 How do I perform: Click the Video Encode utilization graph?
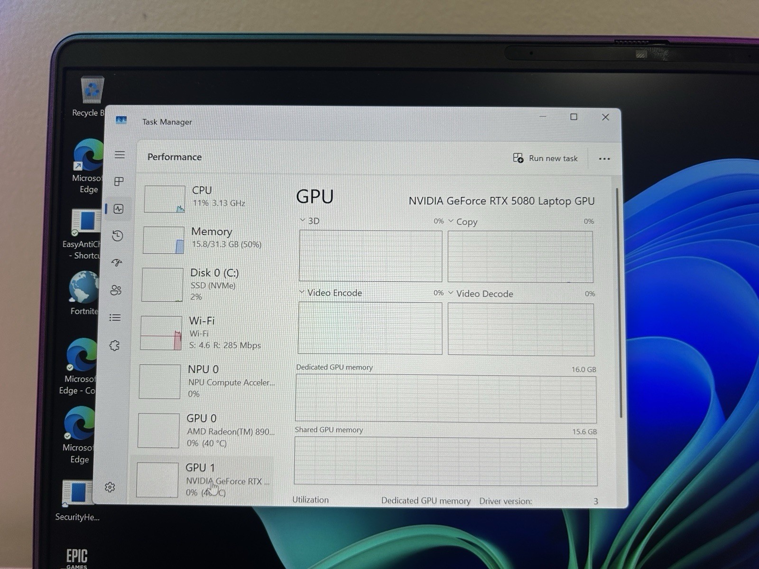click(370, 329)
